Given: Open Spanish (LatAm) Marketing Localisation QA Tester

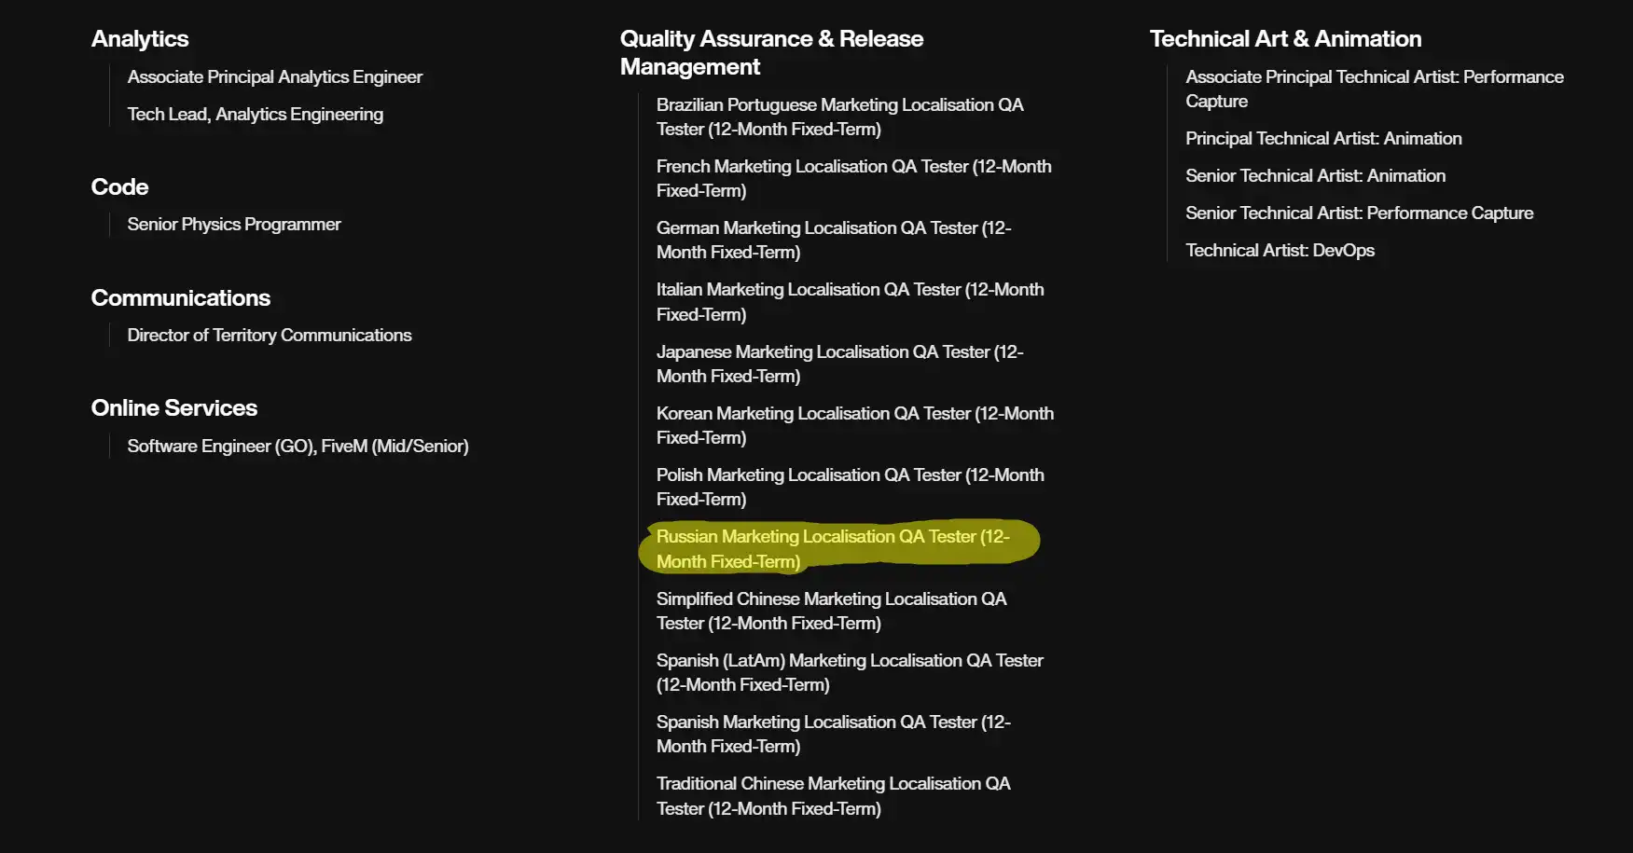Looking at the screenshot, I should (850, 672).
